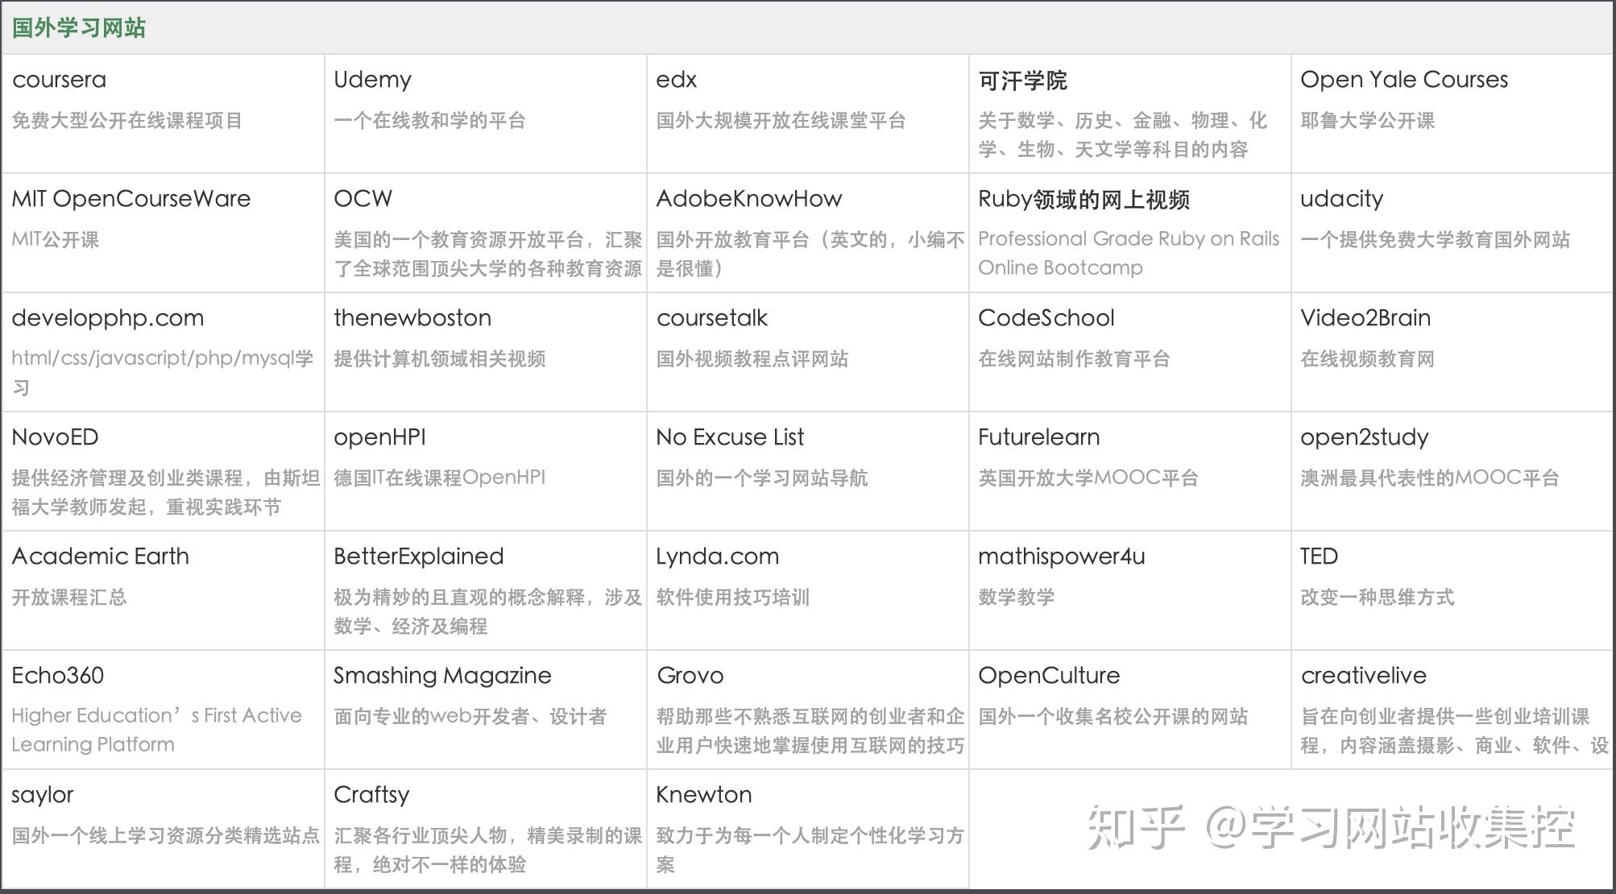Click the Grovo title

(690, 676)
